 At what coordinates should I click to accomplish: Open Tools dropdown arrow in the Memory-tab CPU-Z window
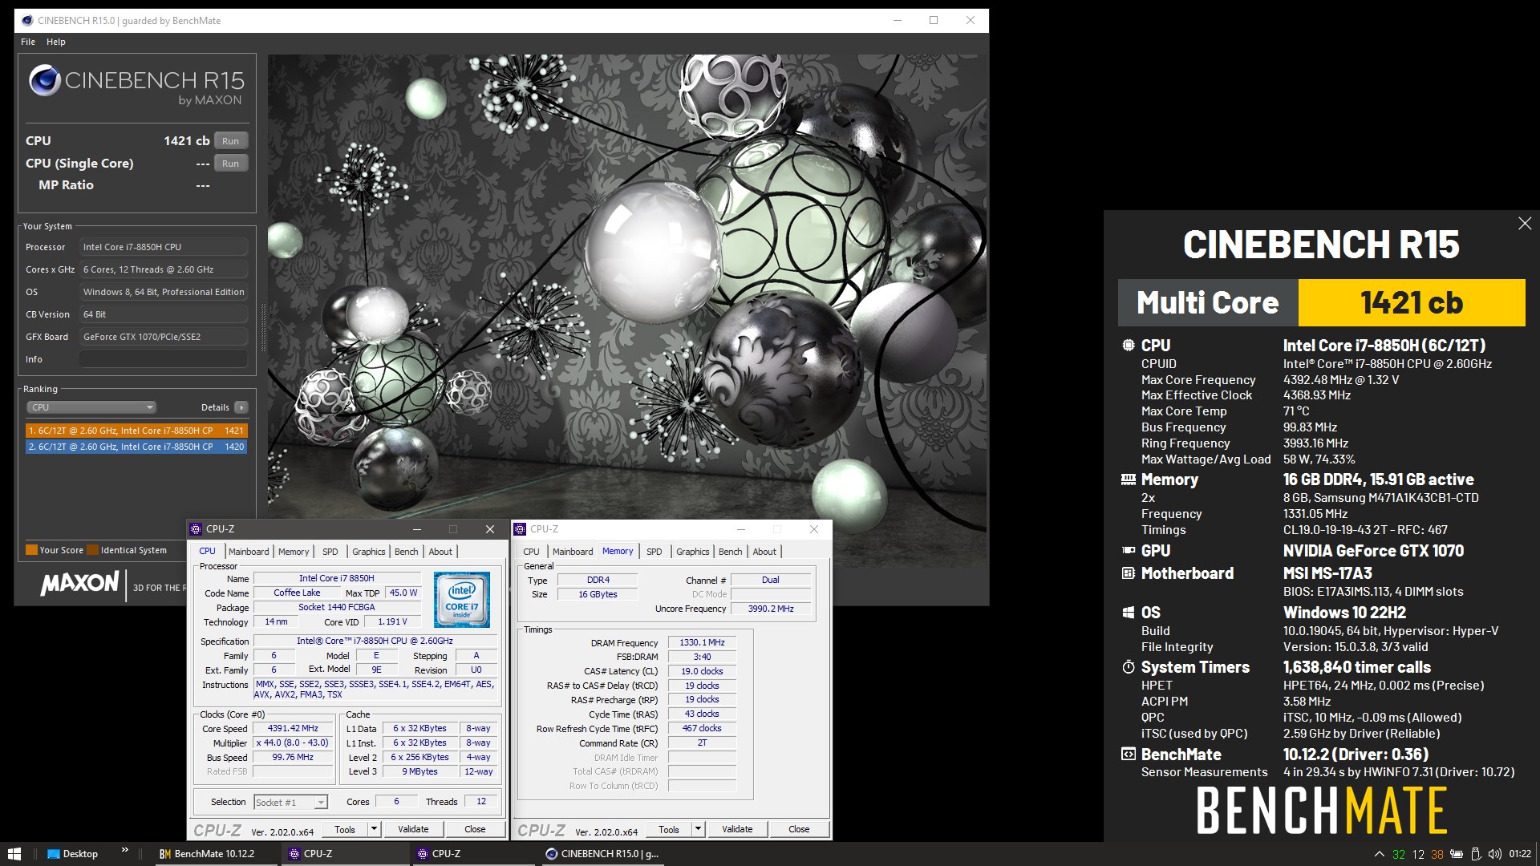point(698,829)
